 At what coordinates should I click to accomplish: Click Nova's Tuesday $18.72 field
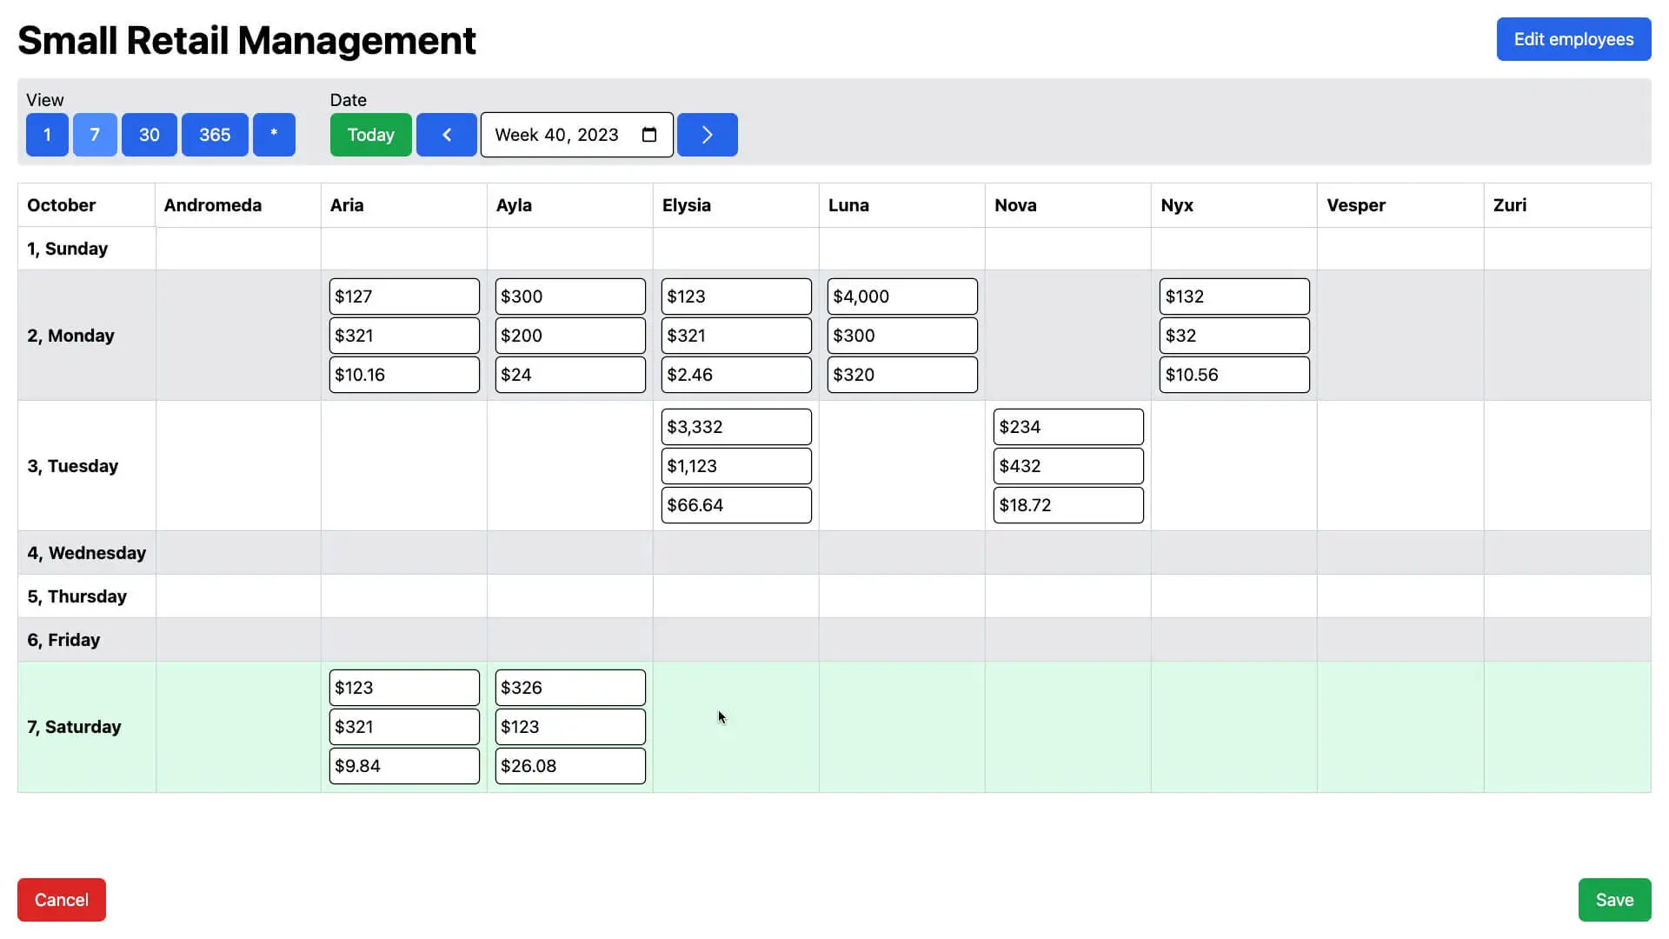pos(1067,505)
